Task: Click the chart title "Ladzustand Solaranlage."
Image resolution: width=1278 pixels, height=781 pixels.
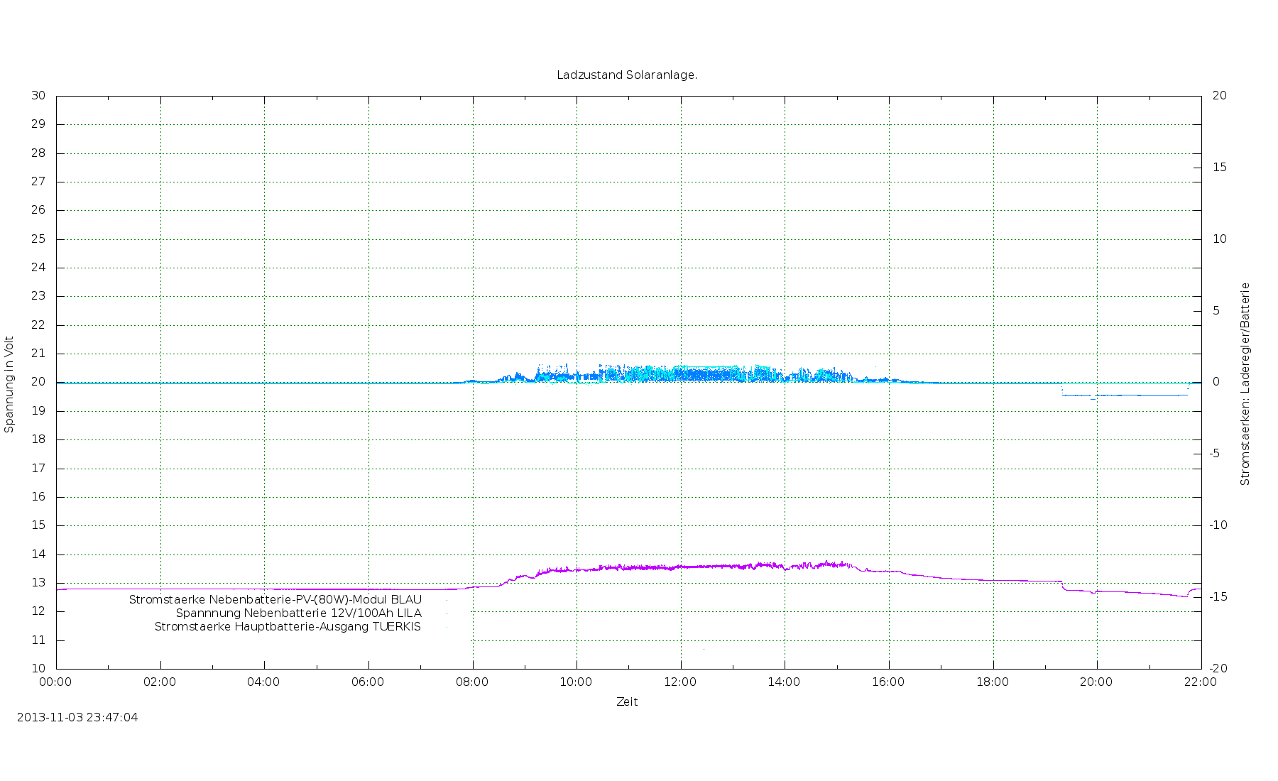Action: tap(627, 75)
